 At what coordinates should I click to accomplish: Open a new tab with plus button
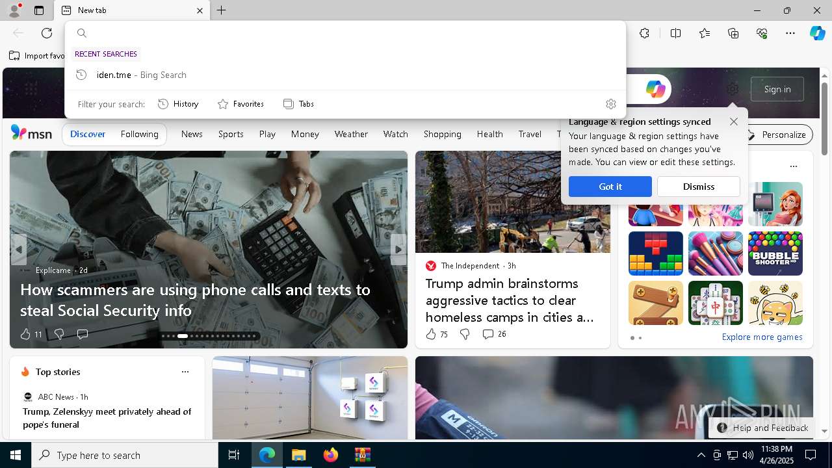[x=222, y=10]
